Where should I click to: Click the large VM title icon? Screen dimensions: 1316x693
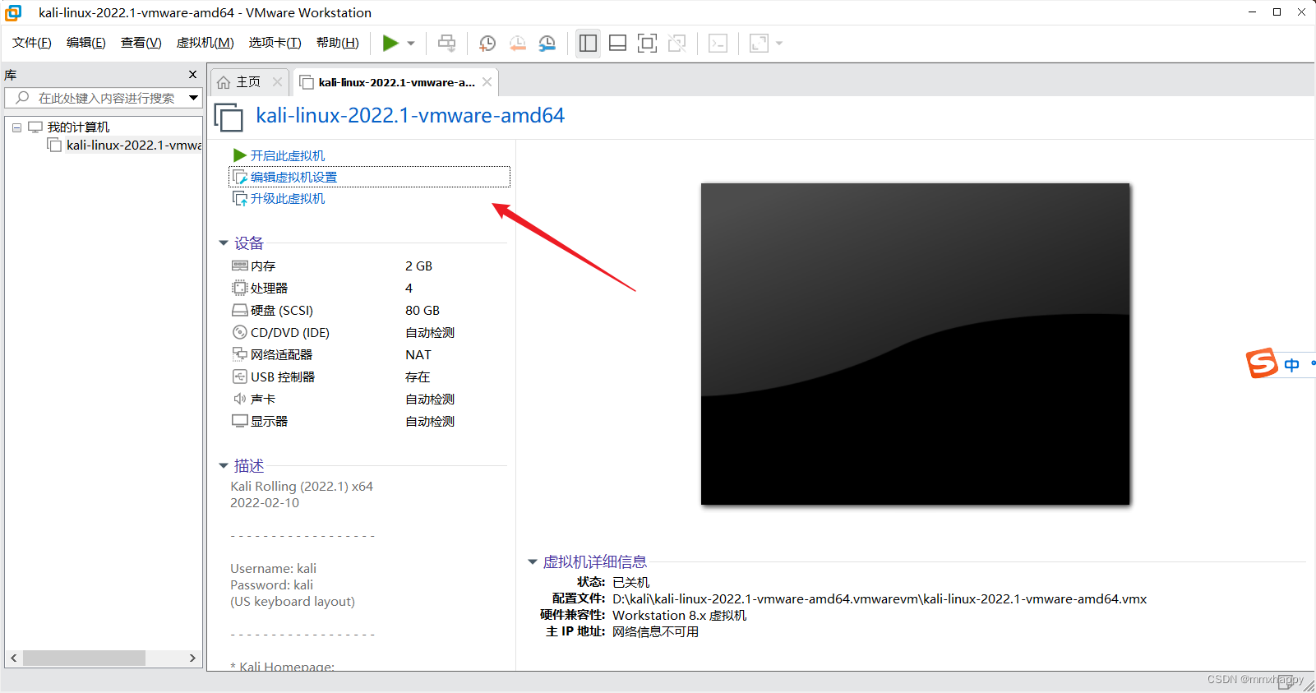[229, 118]
